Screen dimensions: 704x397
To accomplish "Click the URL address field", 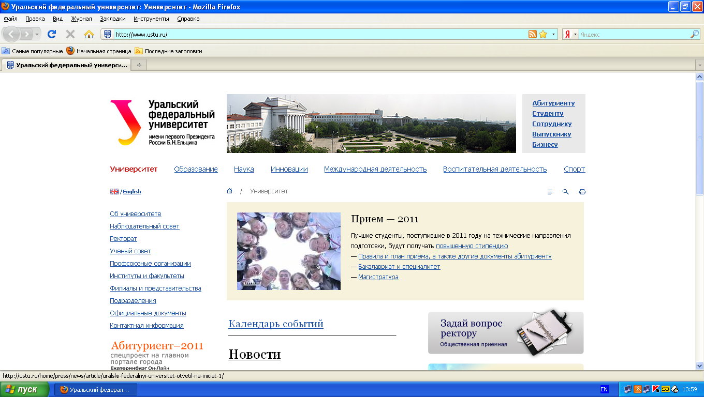I will [321, 35].
